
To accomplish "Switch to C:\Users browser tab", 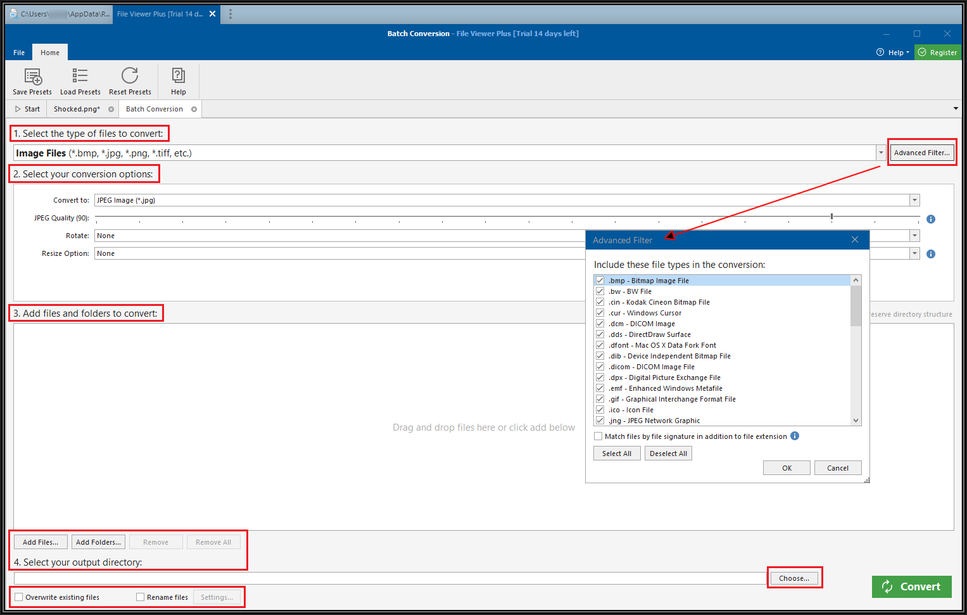I will tap(60, 14).
